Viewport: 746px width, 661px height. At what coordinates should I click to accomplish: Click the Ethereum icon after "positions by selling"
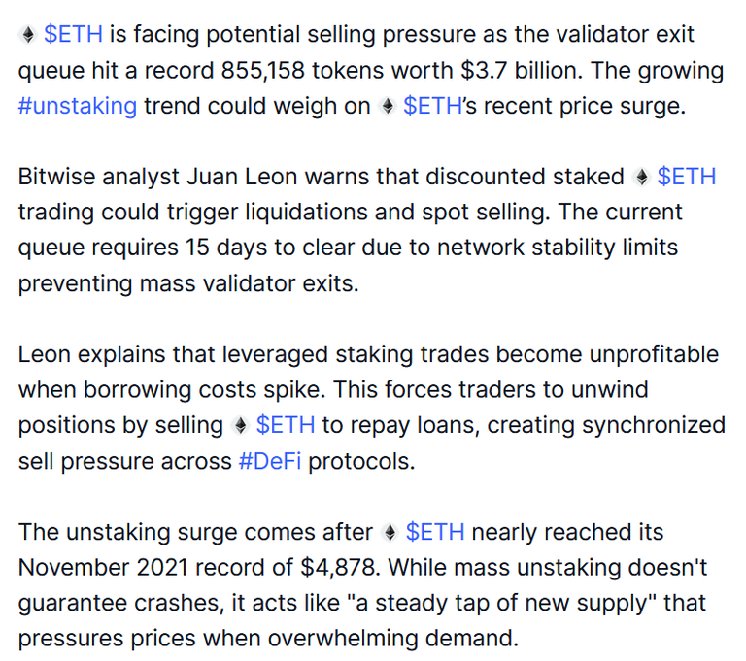tap(240, 425)
